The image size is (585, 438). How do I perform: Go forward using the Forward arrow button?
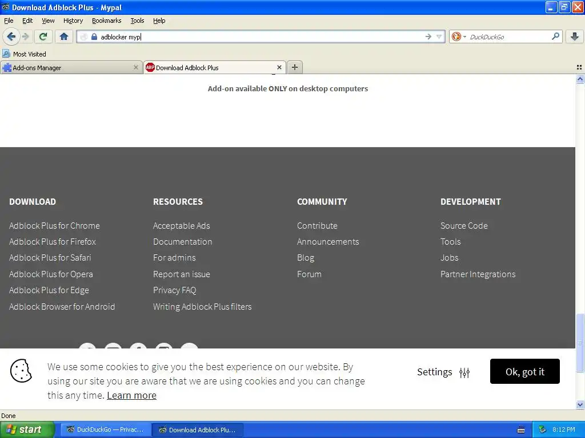coord(26,36)
